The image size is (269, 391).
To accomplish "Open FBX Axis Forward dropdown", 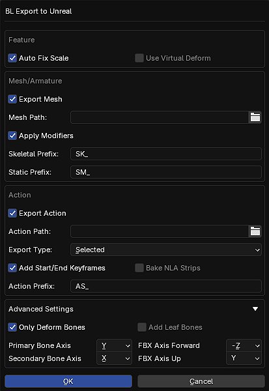I will pyautogui.click(x=244, y=345).
